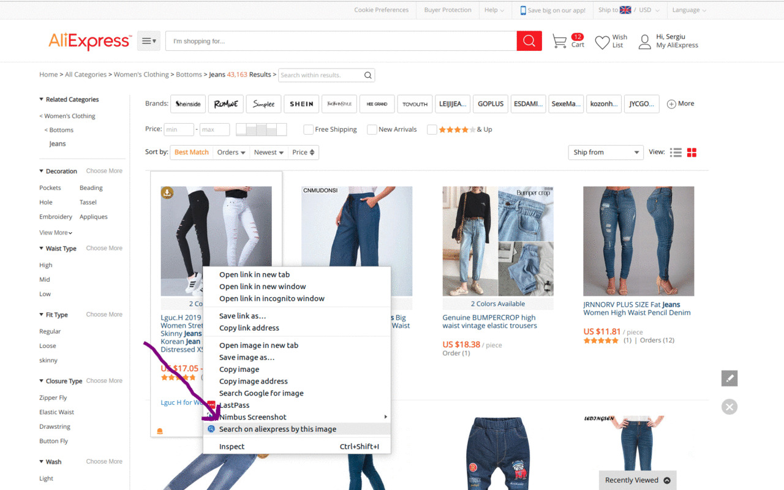Click Choose More next to Decoration
The image size is (784, 490).
point(104,171)
